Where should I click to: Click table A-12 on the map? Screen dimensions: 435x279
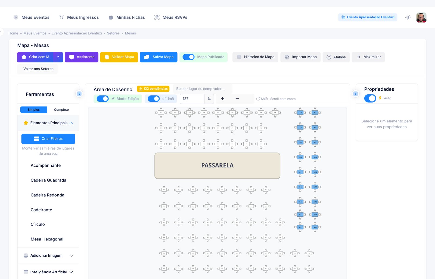tap(315, 172)
